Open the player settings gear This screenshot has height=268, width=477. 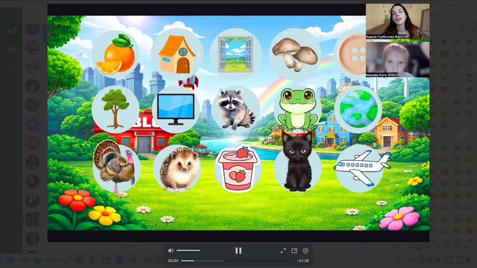(305, 251)
